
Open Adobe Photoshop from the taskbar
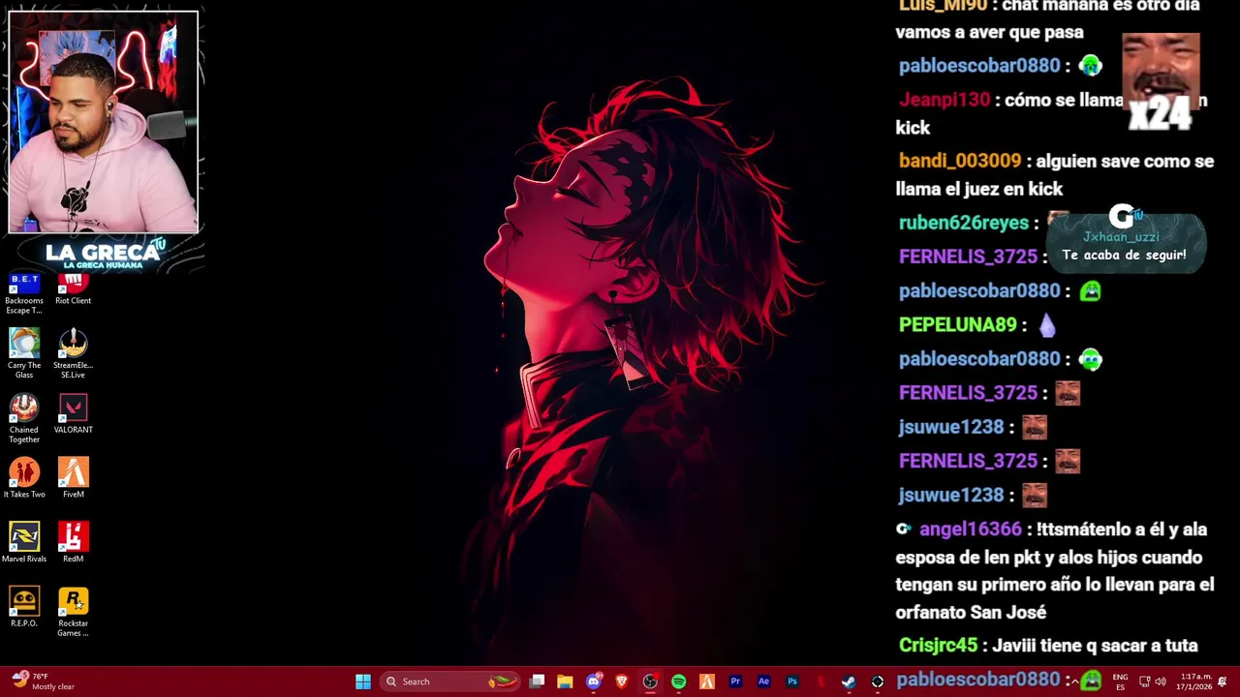pos(792,682)
